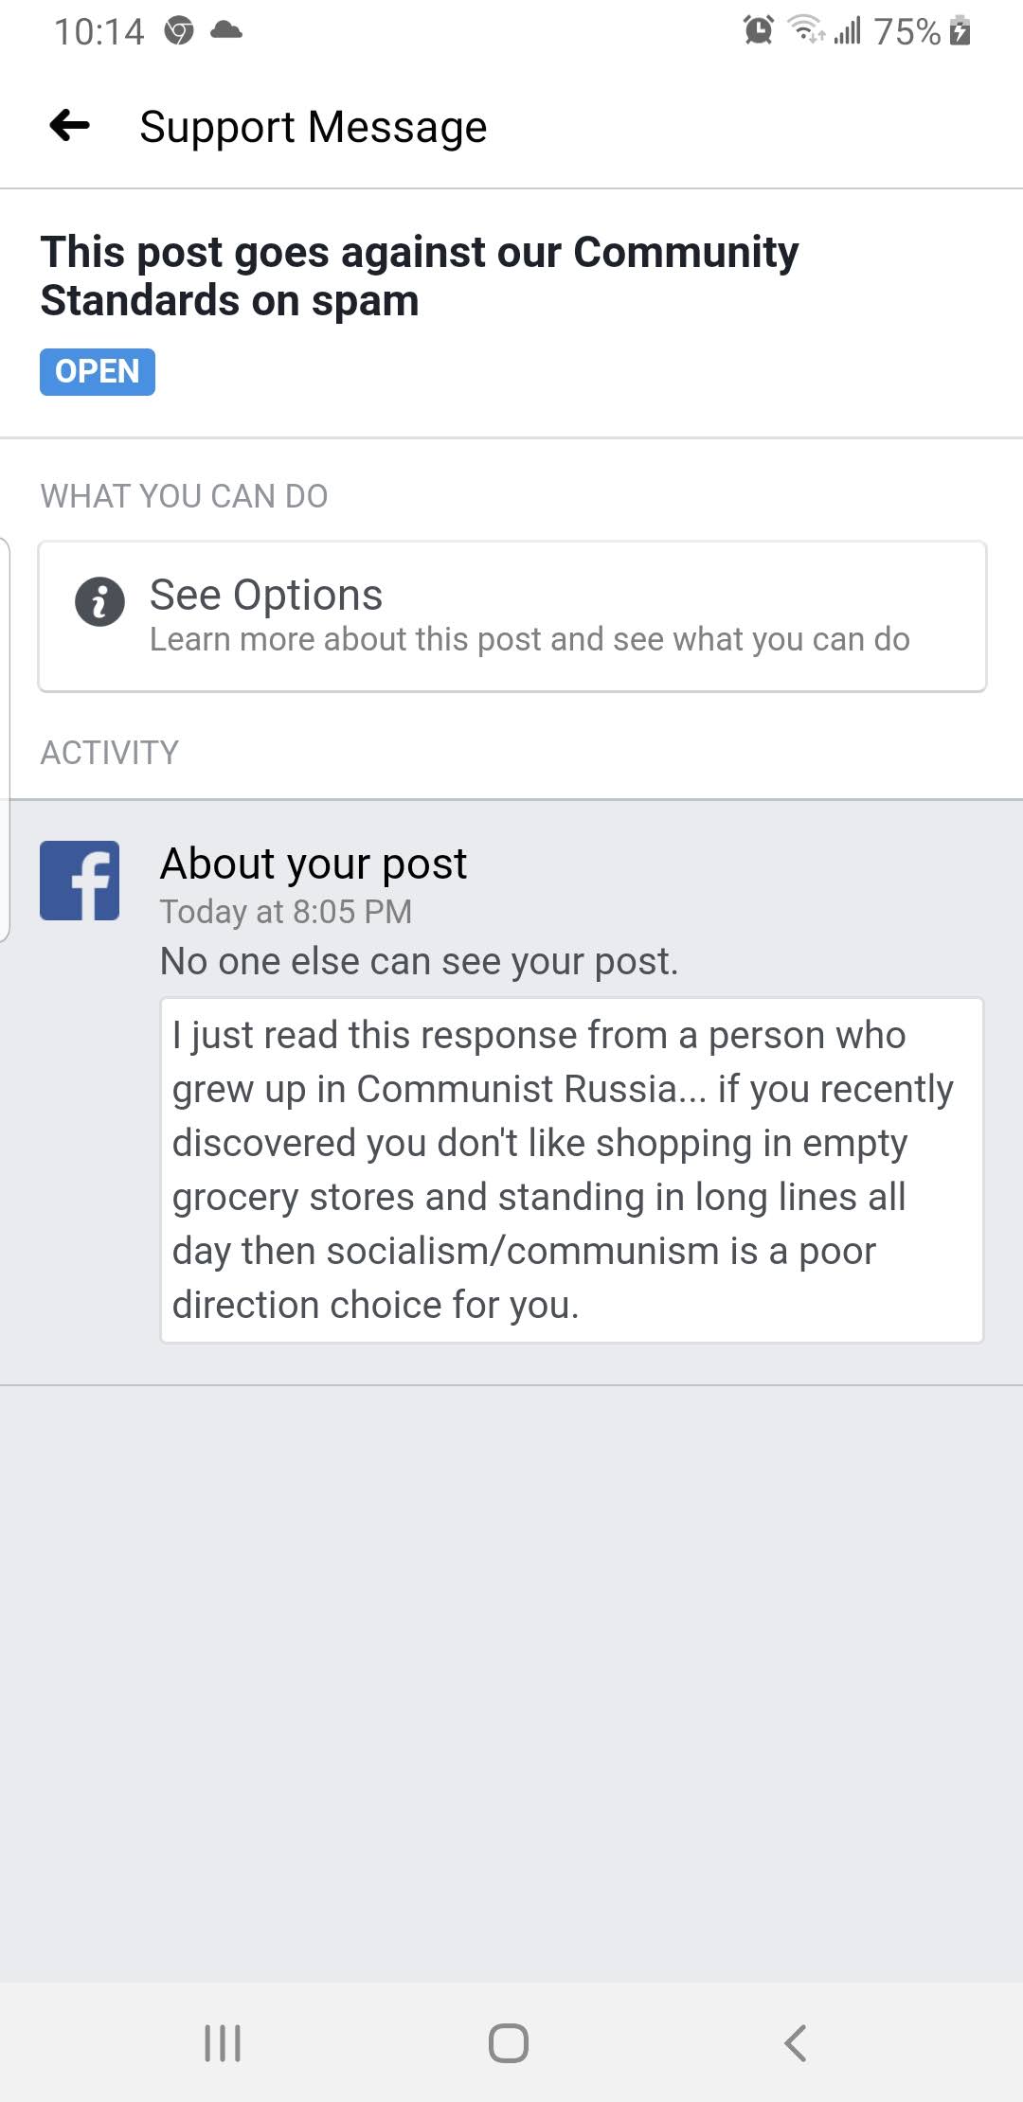Tap the quoted post text box

pos(571,1169)
